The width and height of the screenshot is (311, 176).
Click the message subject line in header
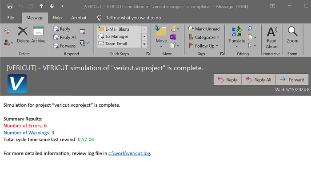pos(105,68)
